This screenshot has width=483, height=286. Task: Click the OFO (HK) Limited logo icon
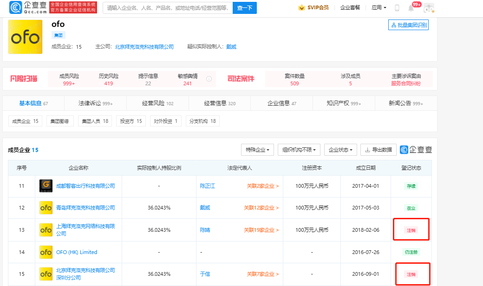tap(46, 252)
